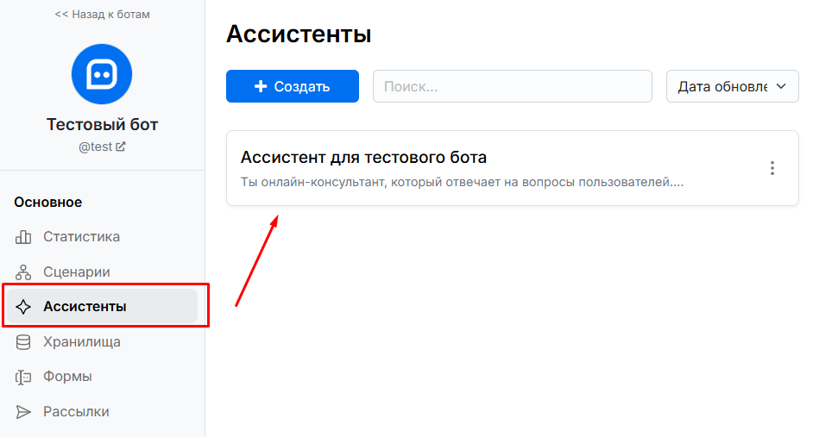Focus the Поиск... search field
The image size is (813, 437).
[x=513, y=86]
